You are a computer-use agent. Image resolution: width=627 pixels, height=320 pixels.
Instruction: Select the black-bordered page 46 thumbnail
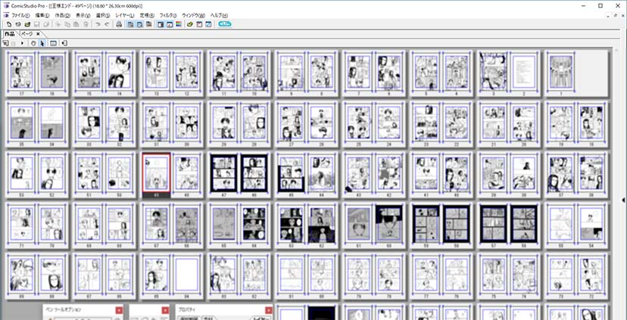pos(254,172)
